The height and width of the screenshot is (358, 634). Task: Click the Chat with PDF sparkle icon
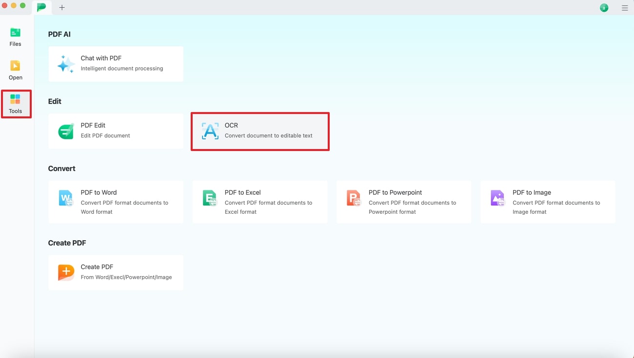tap(66, 64)
